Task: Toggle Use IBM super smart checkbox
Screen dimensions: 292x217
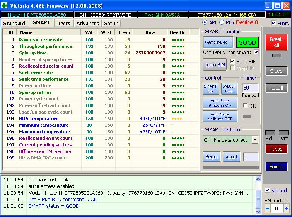Action: point(256,52)
